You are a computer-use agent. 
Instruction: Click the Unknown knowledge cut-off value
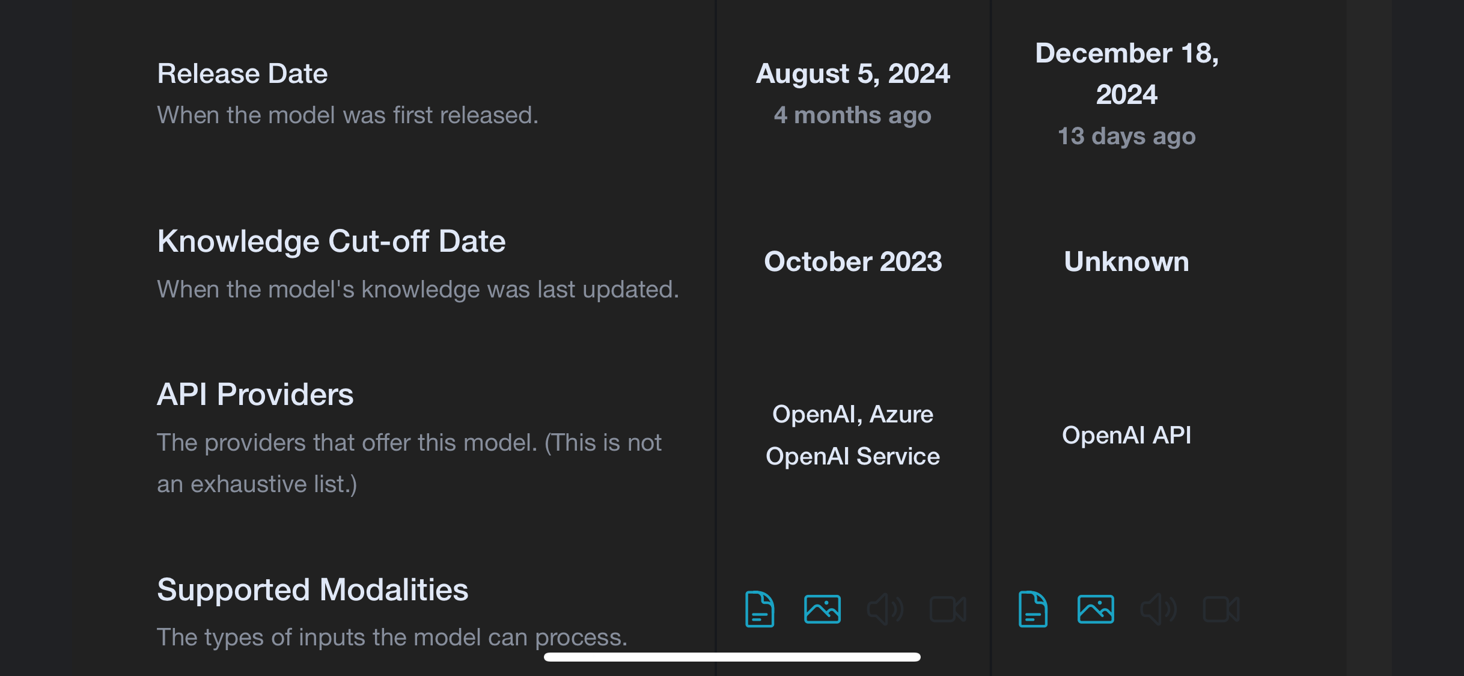point(1126,262)
